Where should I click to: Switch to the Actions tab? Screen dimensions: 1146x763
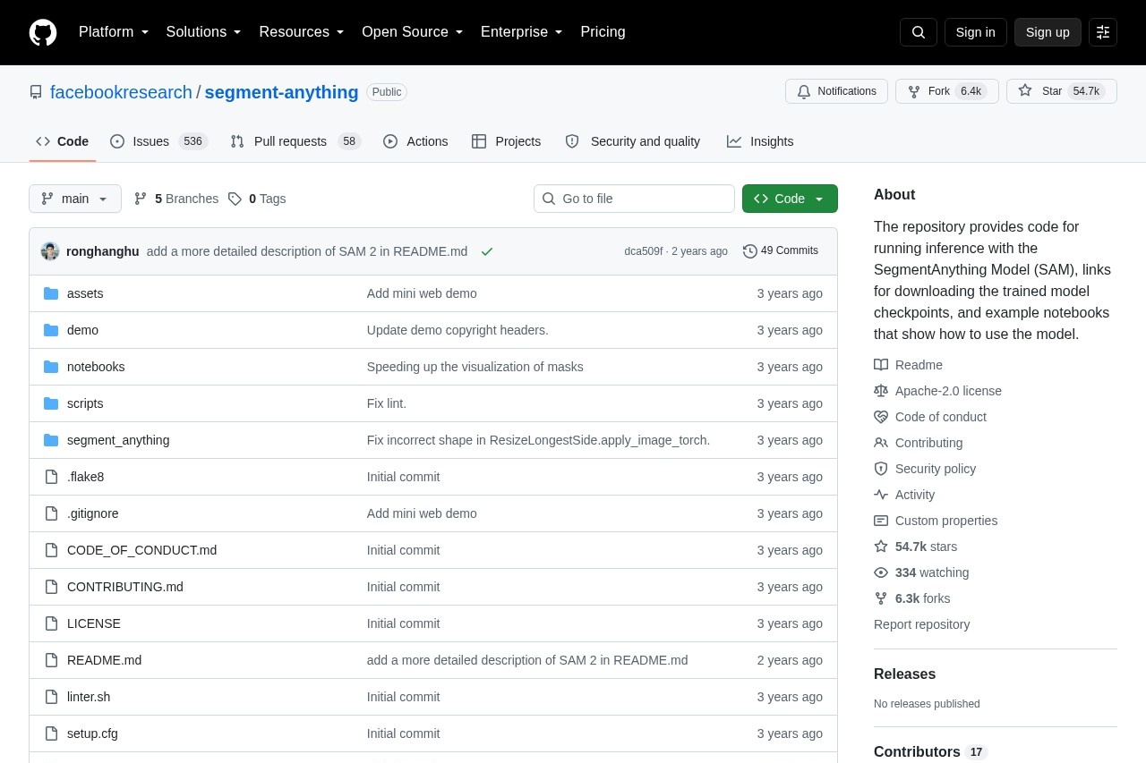pos(415,141)
